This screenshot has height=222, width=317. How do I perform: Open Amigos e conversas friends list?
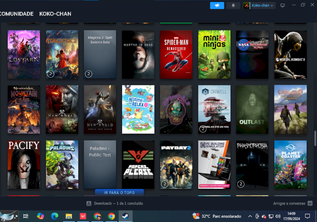click(292, 203)
